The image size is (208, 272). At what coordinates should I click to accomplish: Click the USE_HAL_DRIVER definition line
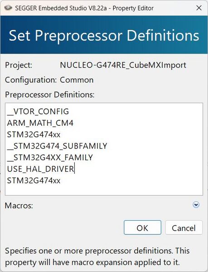click(41, 169)
